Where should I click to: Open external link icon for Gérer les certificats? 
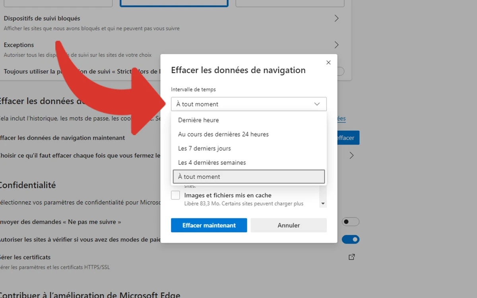351,257
